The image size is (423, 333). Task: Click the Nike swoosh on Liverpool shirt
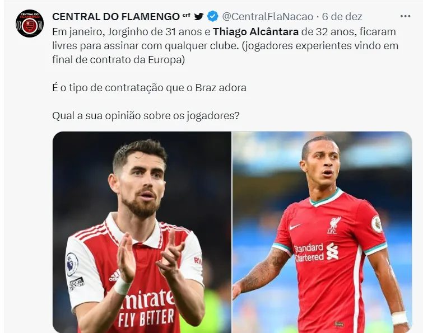tap(295, 227)
